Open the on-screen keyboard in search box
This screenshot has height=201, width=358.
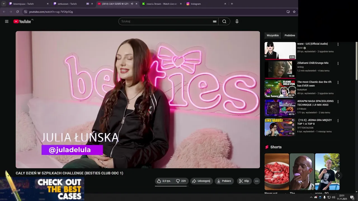[215, 21]
